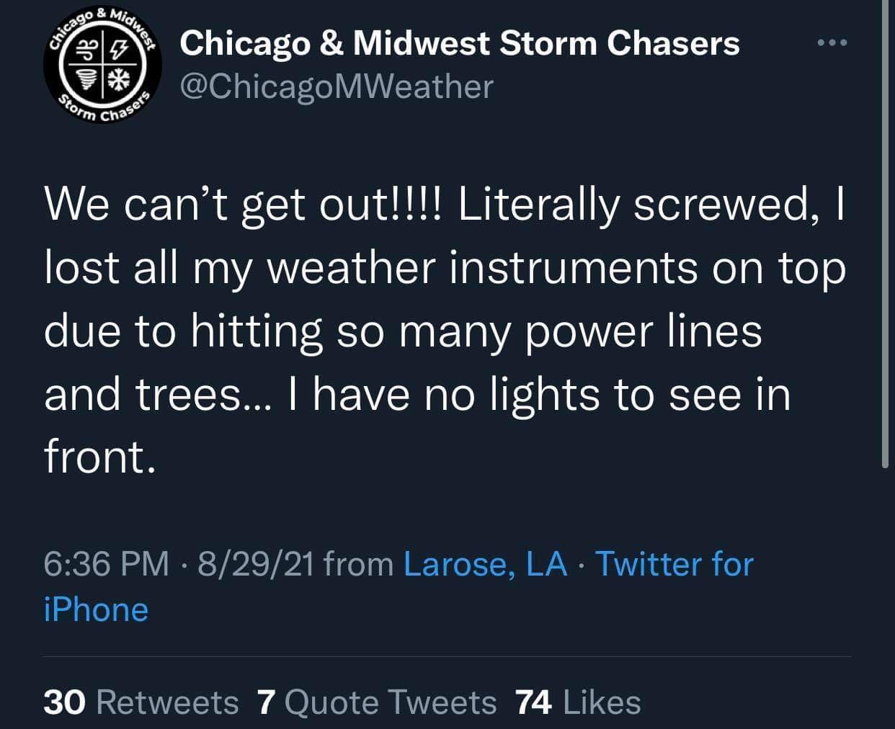Click the lightning bolt in the avatar logo
The height and width of the screenshot is (729, 895).
pyautogui.click(x=117, y=50)
